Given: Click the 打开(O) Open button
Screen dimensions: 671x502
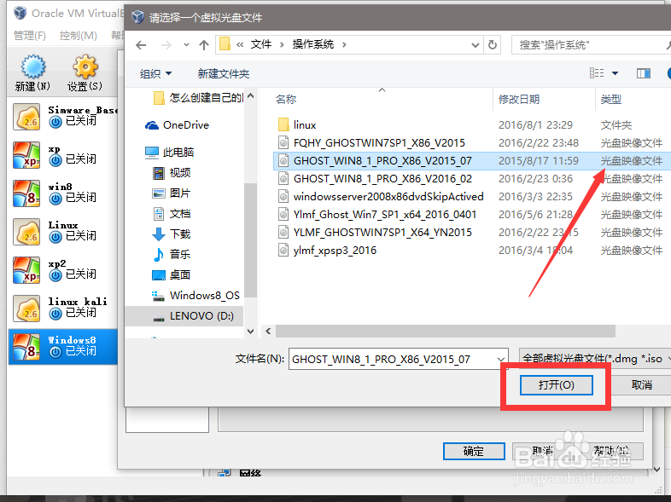Looking at the screenshot, I should click(x=557, y=385).
